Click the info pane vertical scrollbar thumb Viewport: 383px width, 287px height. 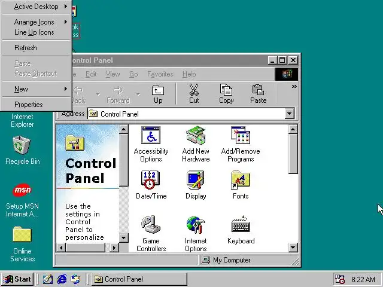124,160
